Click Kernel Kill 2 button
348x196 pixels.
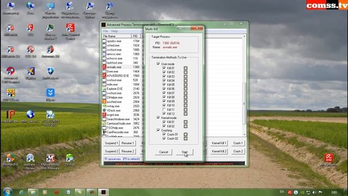click(x=219, y=151)
